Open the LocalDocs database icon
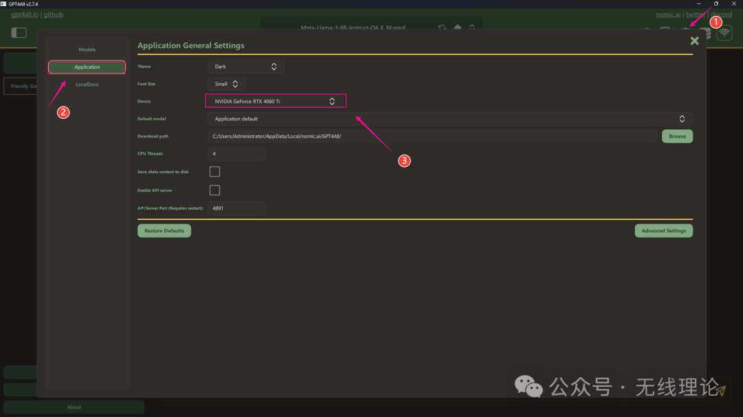This screenshot has width=743, height=417. (706, 33)
